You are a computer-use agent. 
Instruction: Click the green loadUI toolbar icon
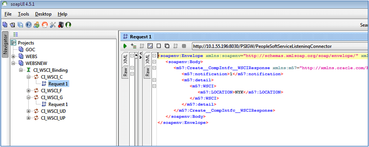pyautogui.click(x=68, y=25)
